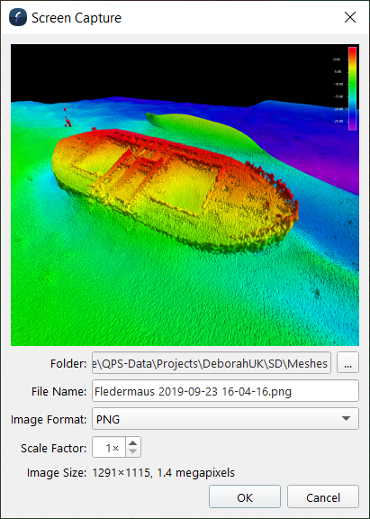
Task: Click the Scale Factor 1× value field
Action: 109,447
